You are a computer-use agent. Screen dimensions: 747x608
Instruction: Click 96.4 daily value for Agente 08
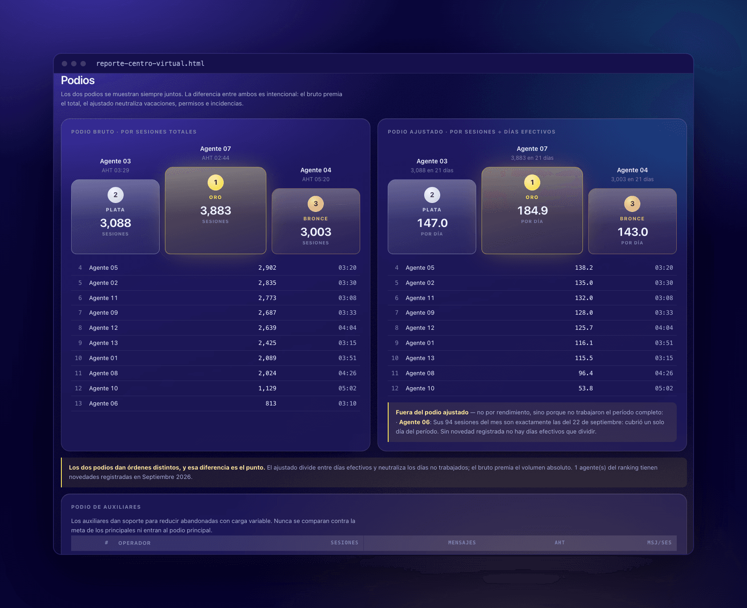pyautogui.click(x=586, y=373)
